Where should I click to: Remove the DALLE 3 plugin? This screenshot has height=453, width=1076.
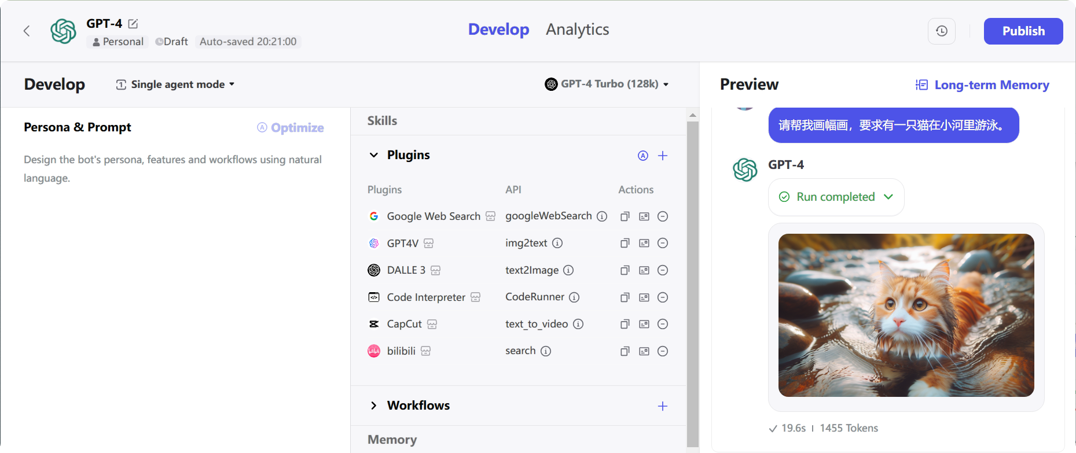(663, 270)
